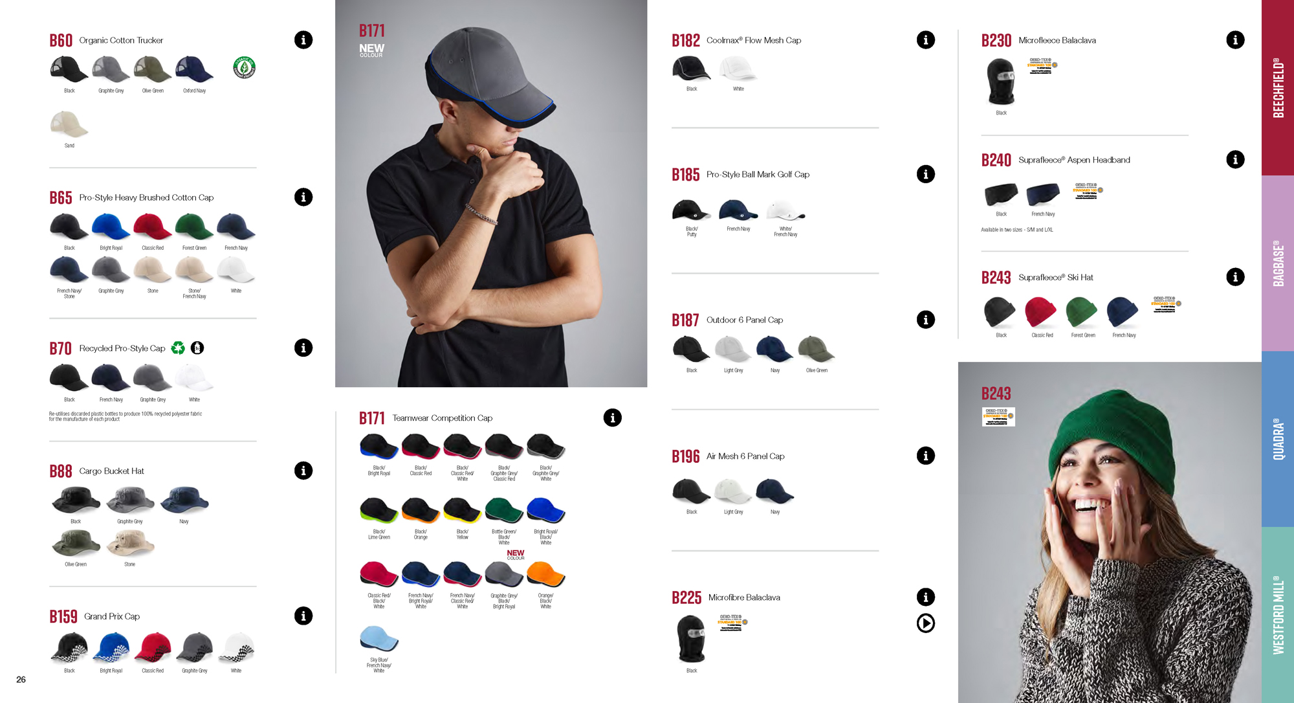Play the B225 Microfibre Balaclava video

[x=925, y=623]
